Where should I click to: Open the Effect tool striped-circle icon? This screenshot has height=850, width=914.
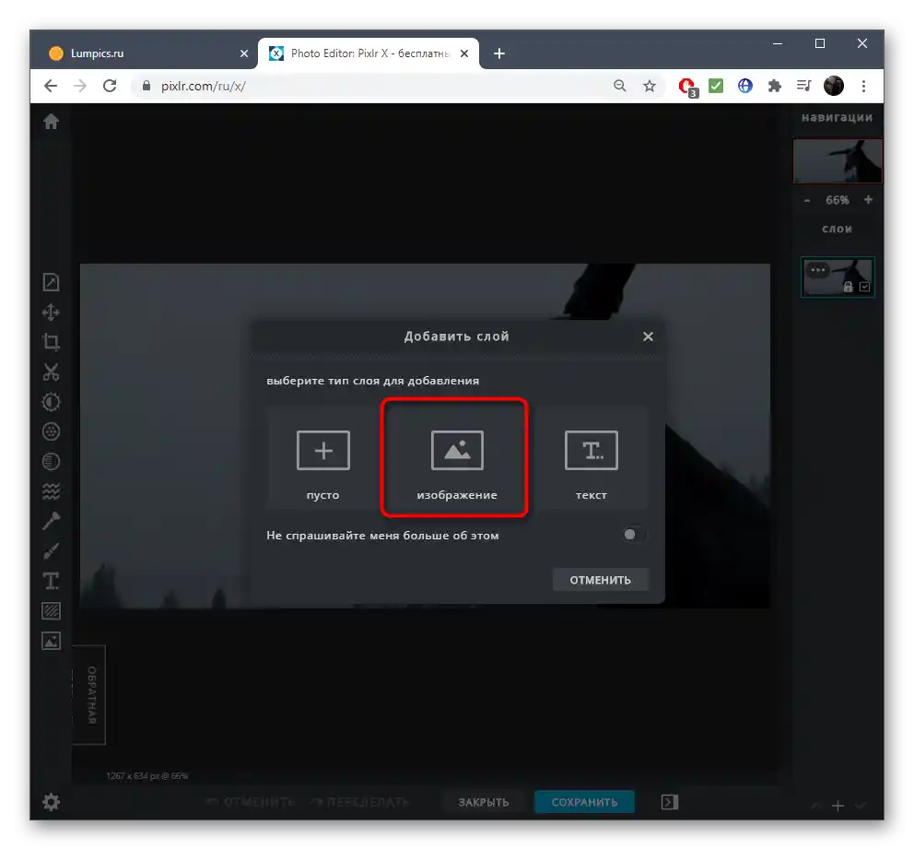point(51,462)
